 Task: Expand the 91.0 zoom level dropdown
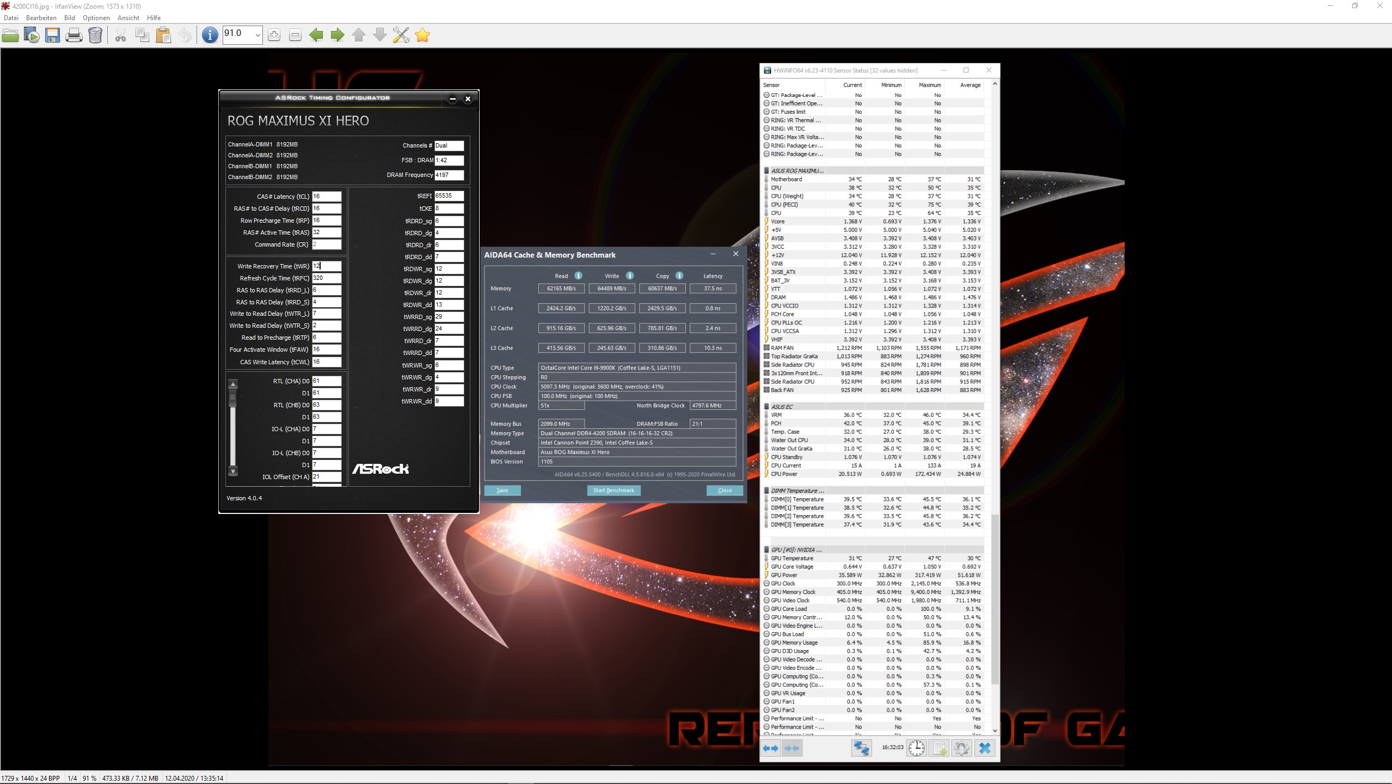[x=257, y=35]
